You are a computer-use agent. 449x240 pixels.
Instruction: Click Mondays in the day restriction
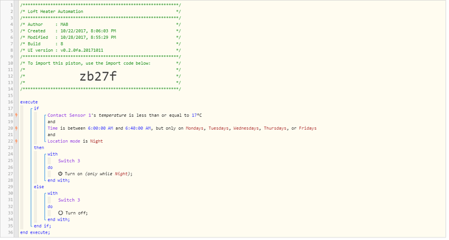(x=195, y=128)
